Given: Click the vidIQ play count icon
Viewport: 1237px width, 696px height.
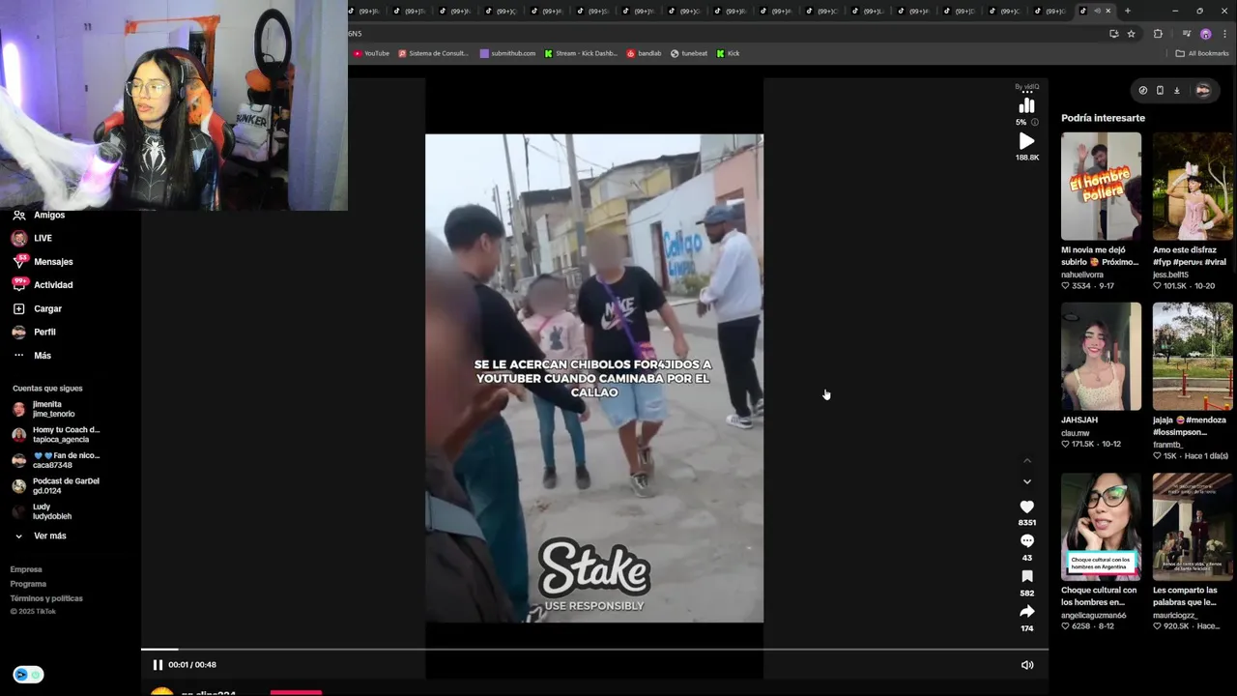Looking at the screenshot, I should click(x=1026, y=141).
